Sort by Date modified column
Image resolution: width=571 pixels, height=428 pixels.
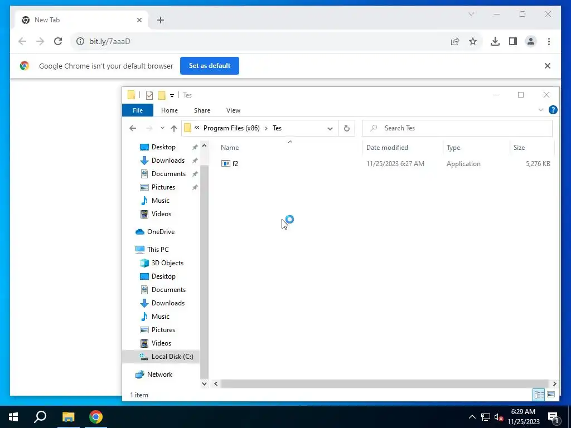click(x=387, y=148)
